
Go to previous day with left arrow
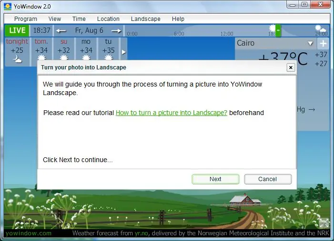pos(61,31)
